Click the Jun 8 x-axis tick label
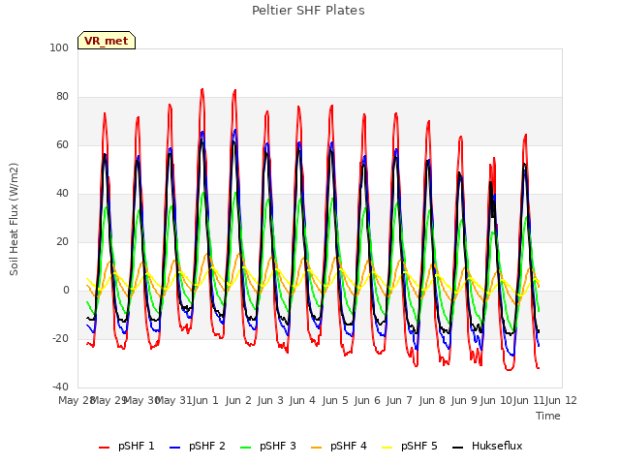The height and width of the screenshot is (465, 620). click(x=432, y=400)
